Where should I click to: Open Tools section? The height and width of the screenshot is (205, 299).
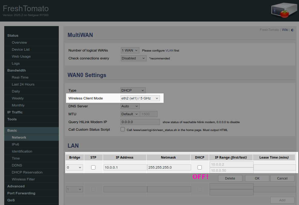pos(12,119)
